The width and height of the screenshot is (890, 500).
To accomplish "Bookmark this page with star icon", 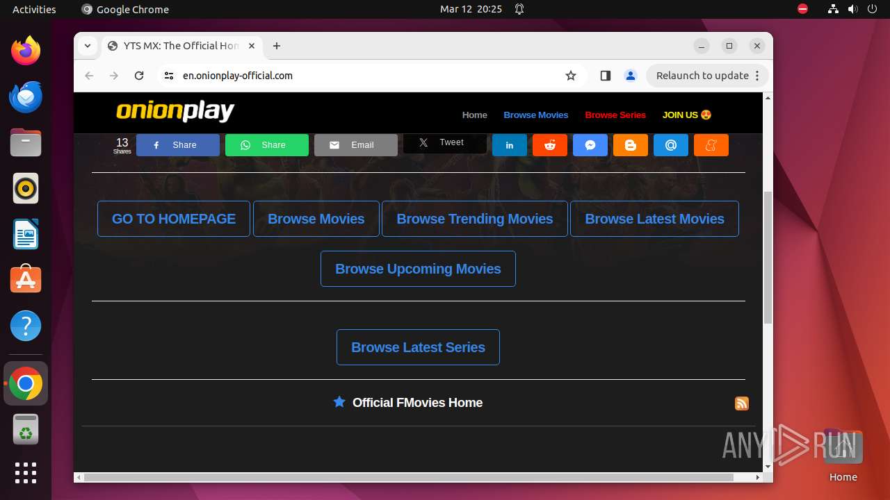I will click(571, 76).
